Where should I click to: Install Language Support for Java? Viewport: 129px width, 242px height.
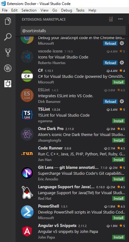tap(118, 198)
